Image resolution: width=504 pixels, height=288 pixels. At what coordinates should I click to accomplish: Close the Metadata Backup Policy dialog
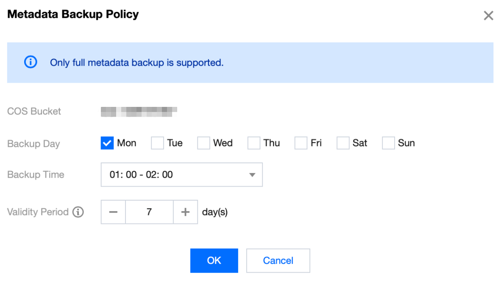(488, 16)
